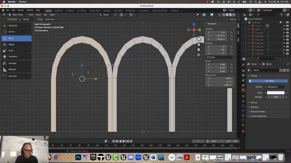
Task: Open the Global transform orientation dropdown
Action: coord(106,15)
